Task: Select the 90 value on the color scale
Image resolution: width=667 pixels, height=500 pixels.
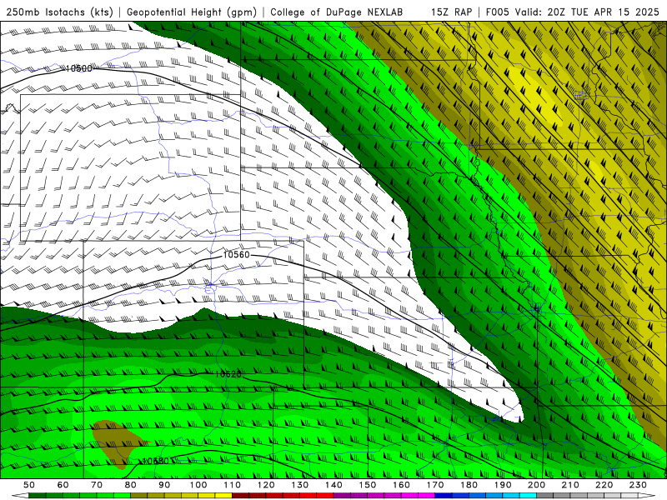Action: 164,485
